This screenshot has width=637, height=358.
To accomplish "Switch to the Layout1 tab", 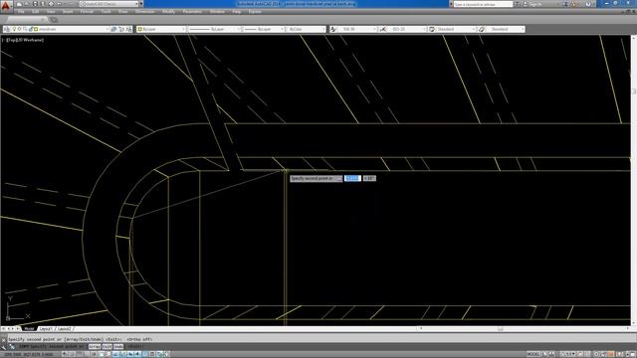I will tap(46, 329).
